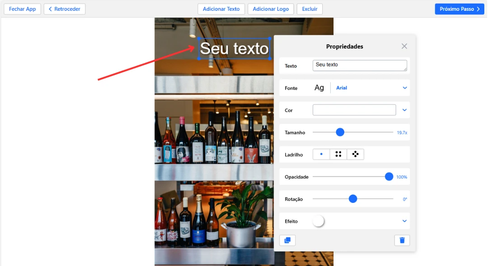Open the Adicionar Texto option
Viewport: 488px width, 266px height.
coord(221,9)
